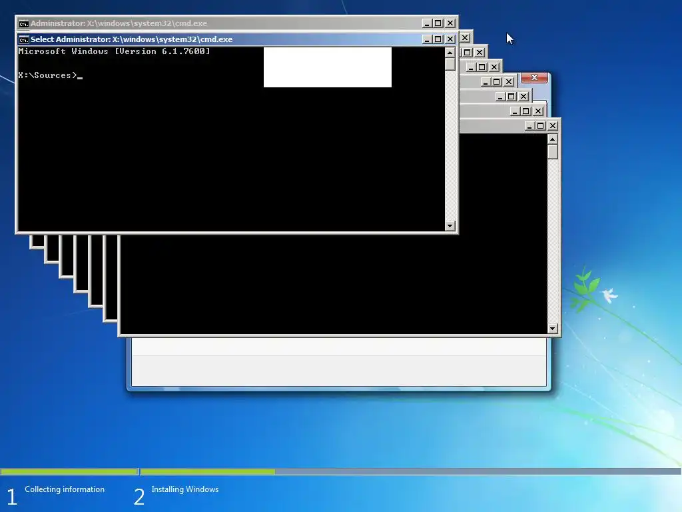Click the cmd icon in the Select Administrator title bar

(23, 39)
